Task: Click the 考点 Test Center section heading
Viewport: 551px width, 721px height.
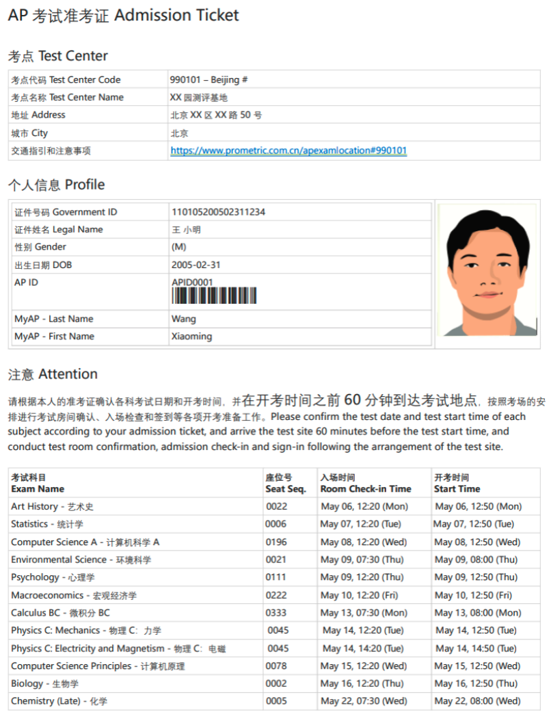Action: [x=58, y=56]
